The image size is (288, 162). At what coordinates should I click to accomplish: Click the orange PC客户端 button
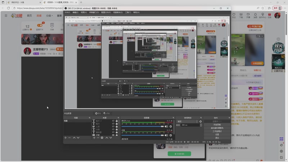point(255,26)
